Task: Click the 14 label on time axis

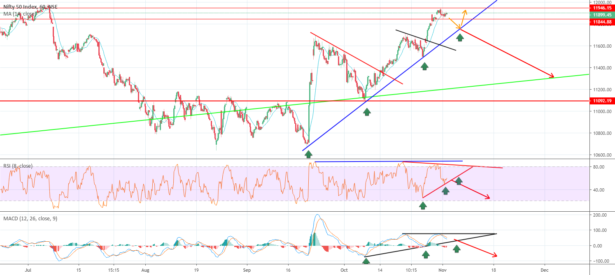Action: 380,270
